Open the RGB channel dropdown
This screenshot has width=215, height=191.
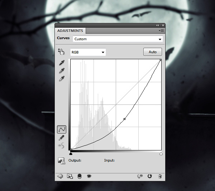tap(88, 52)
